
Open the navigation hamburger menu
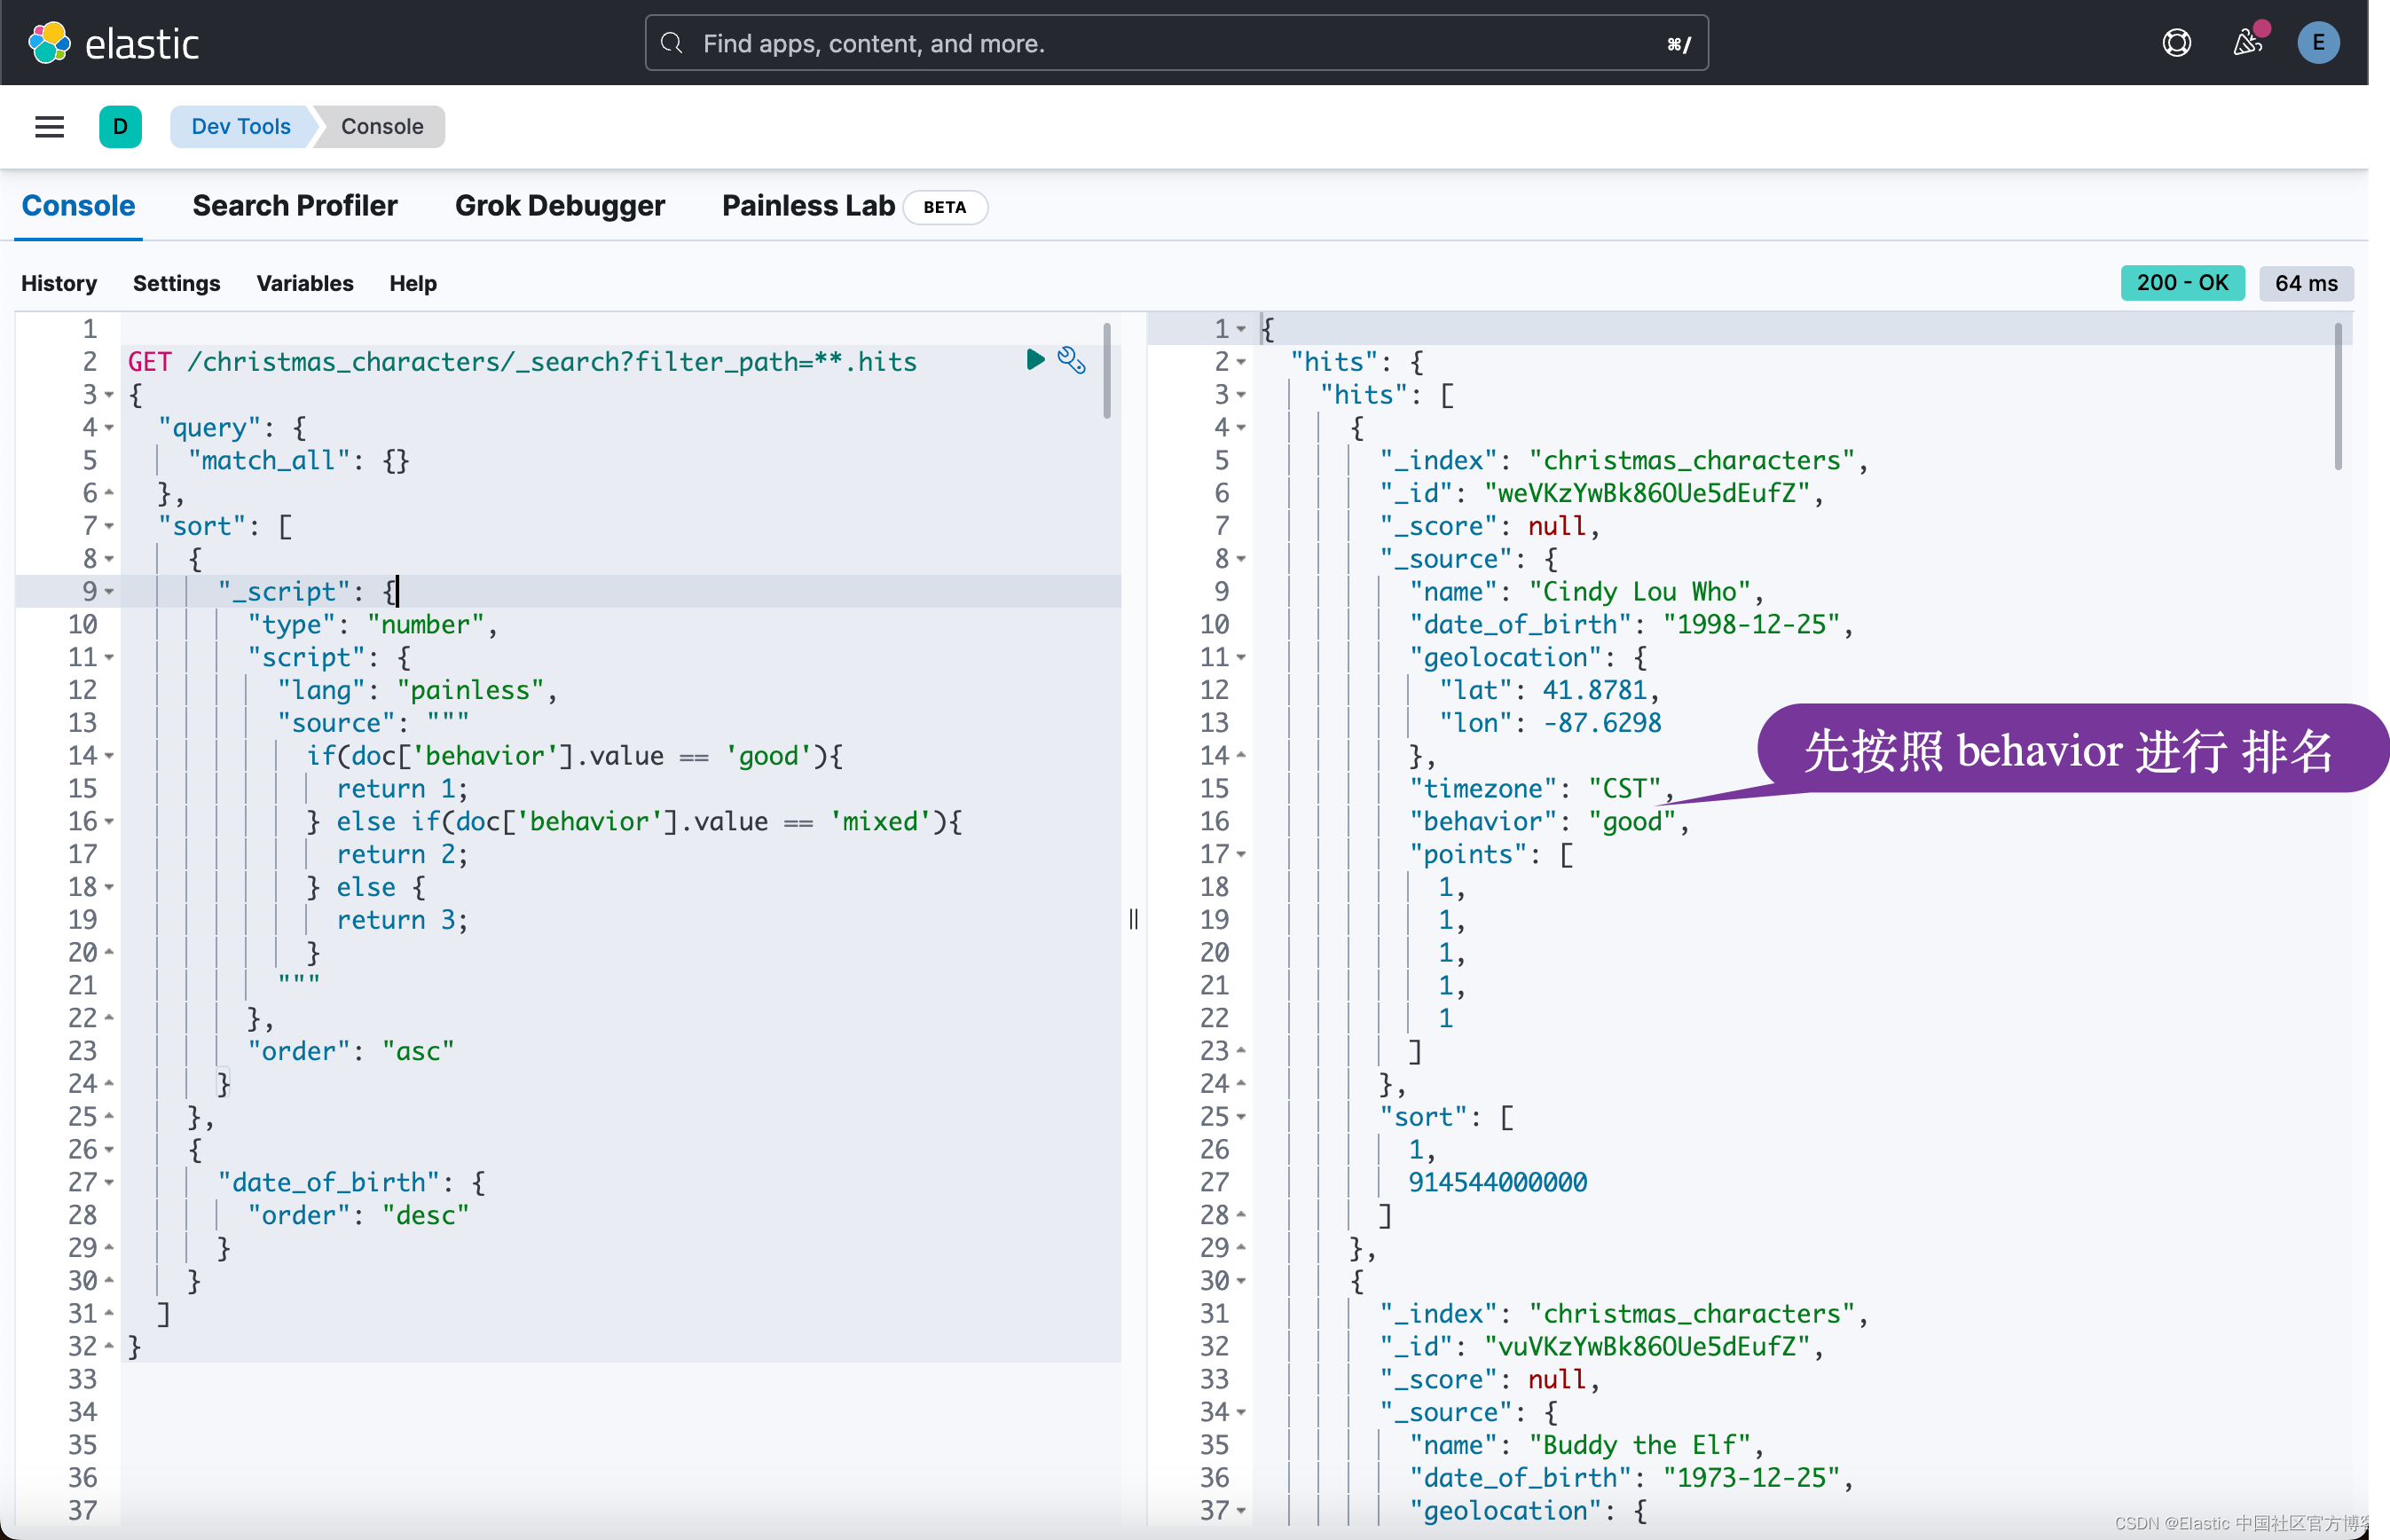click(x=49, y=126)
